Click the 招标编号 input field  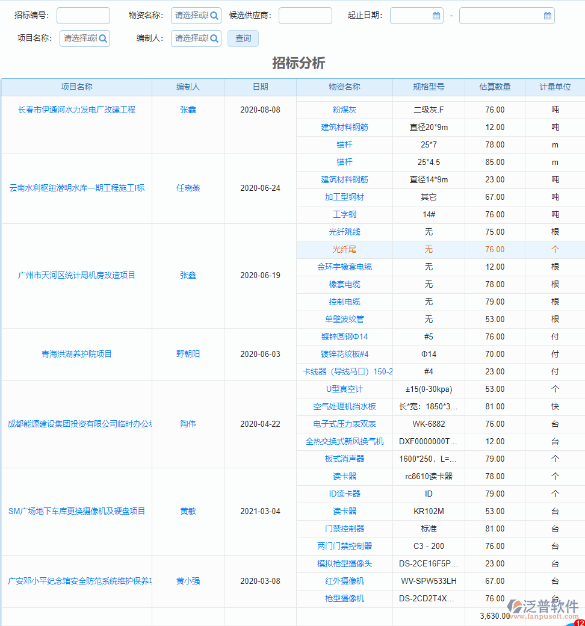pos(83,15)
